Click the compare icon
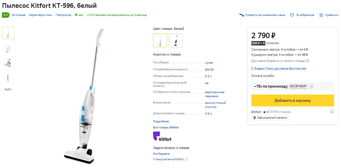The height and width of the screenshot is (168, 341). point(321,15)
